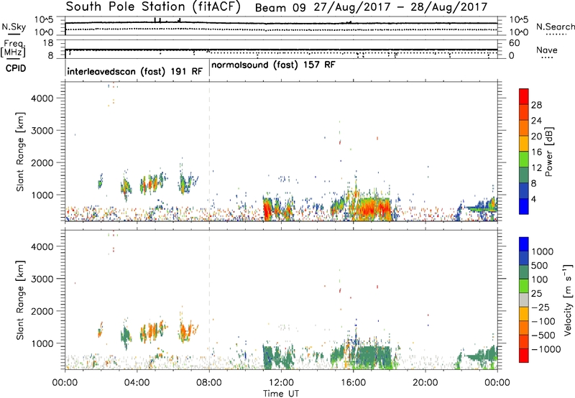Screen dimensions: 575x398
Task: Click the 24 label on Power colorbar
Action: coord(536,121)
